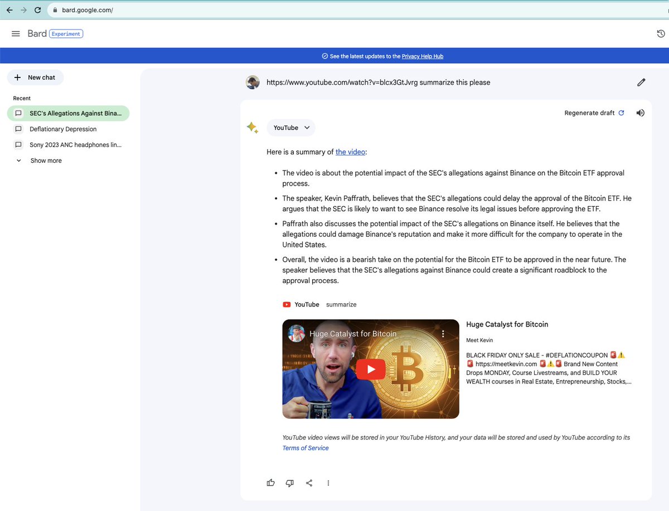Click the Meet Kevin channel avatar on video
The width and height of the screenshot is (669, 511).
click(x=296, y=333)
